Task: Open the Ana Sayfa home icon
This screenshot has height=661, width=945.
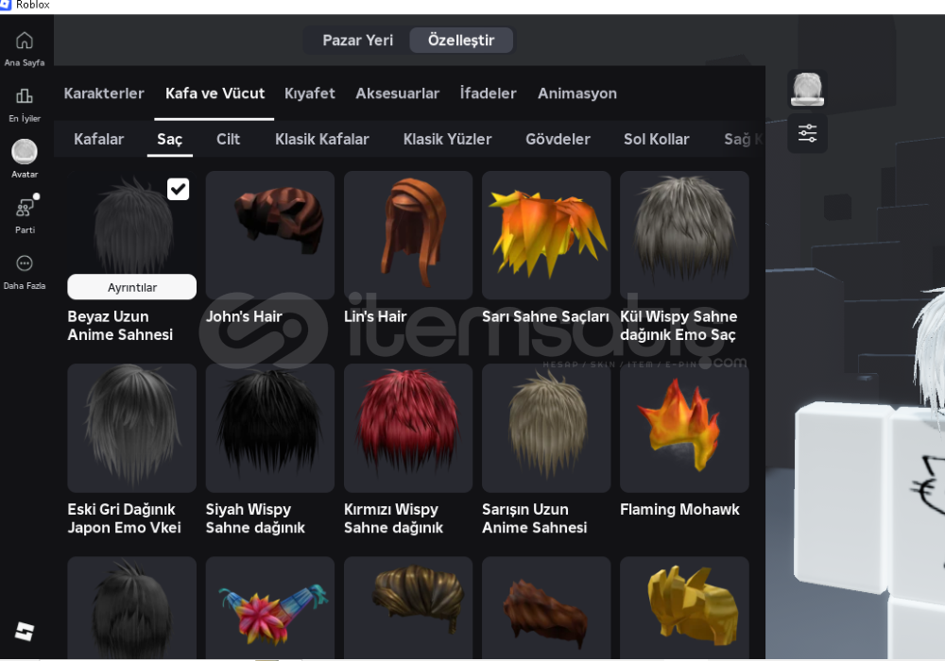Action: tap(25, 41)
